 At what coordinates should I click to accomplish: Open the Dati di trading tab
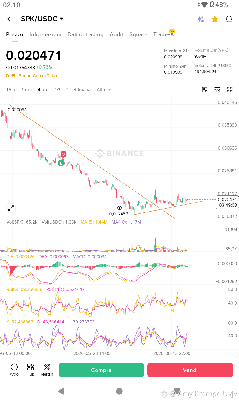(85, 34)
